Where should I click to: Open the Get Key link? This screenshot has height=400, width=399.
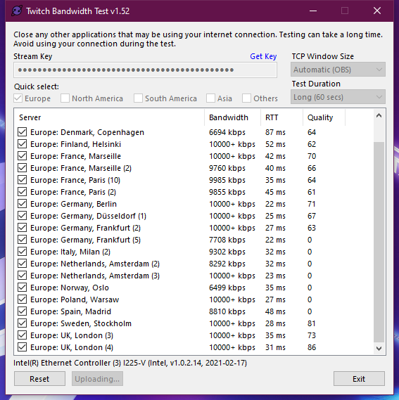coord(263,56)
